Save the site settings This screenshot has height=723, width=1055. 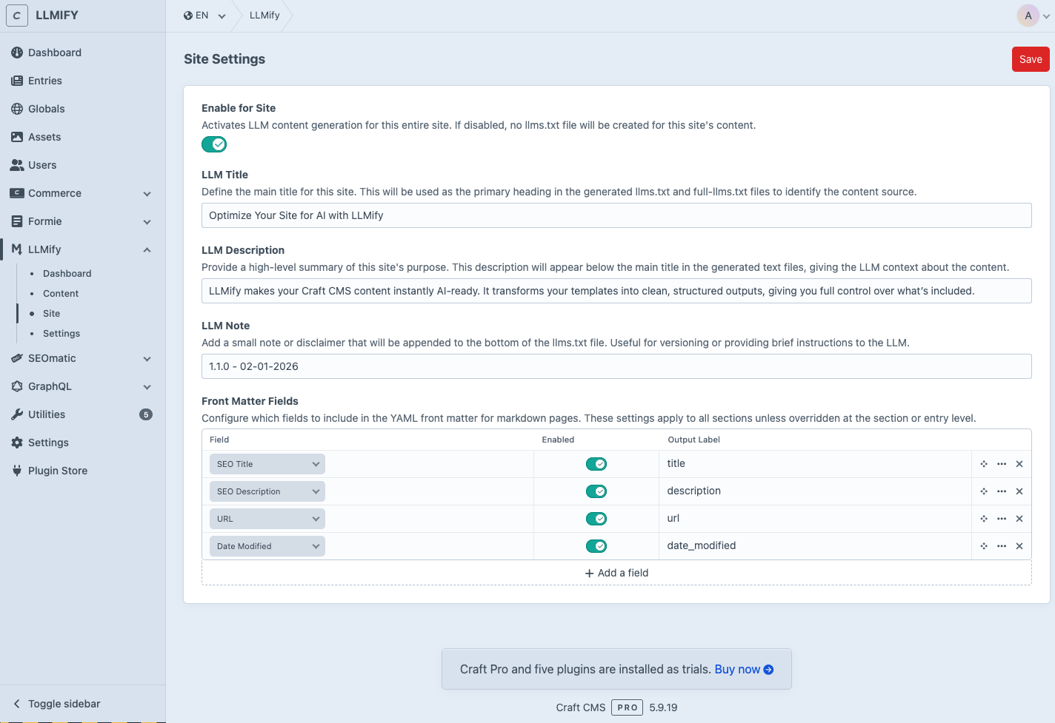[1031, 59]
